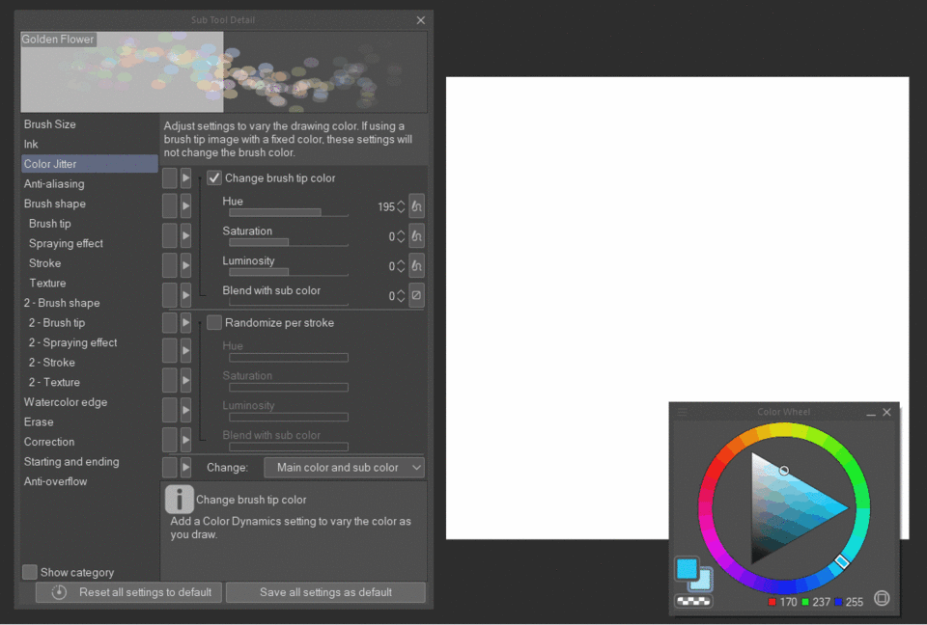Toggle tool property visibility box for Randomize per stroke
The image size is (927, 625).
(170, 322)
